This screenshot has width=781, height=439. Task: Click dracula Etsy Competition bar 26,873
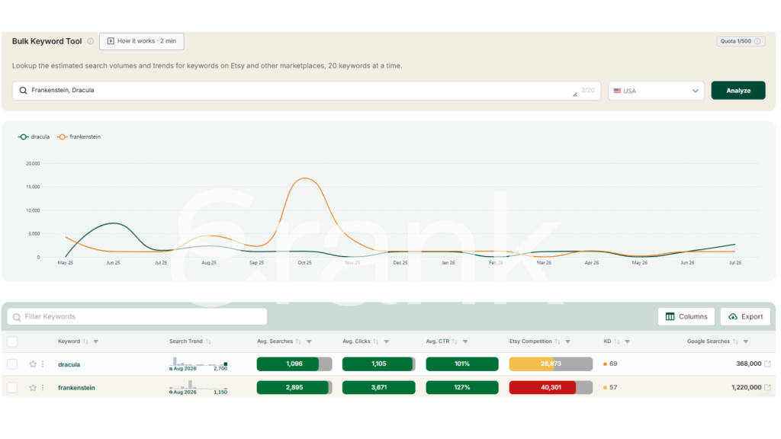pos(551,364)
